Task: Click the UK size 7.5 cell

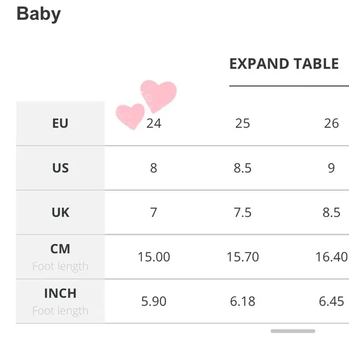Action: (242, 212)
